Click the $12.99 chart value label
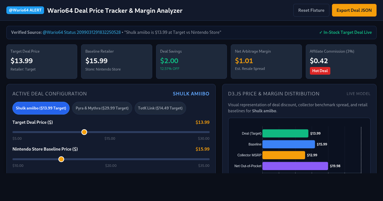Viewport: 383px width, 201px height. click(312, 155)
